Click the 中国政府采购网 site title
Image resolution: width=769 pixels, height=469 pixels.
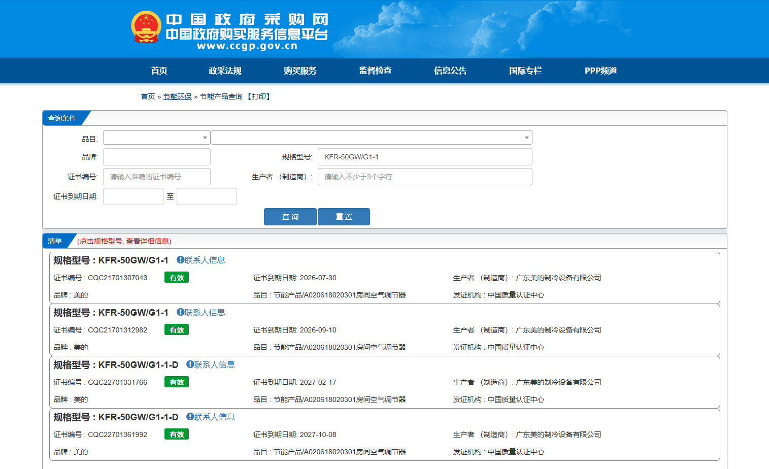[x=247, y=19]
